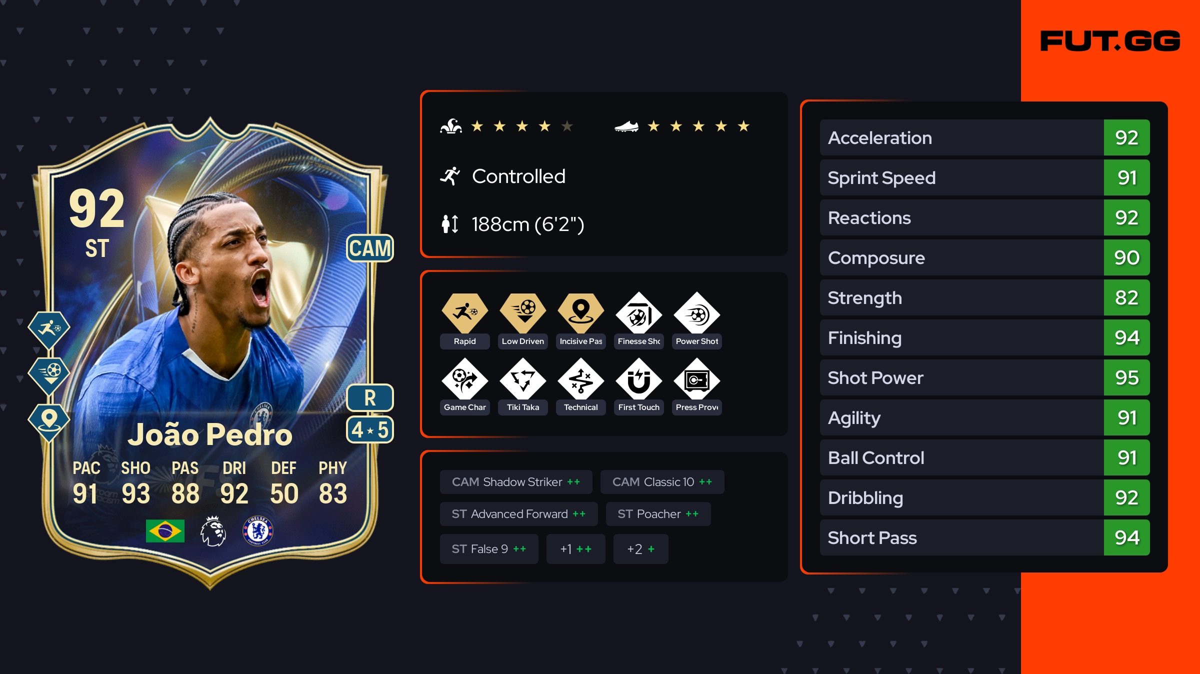This screenshot has width=1200, height=674.
Task: Select the Press Proven playstyle icon
Action: pyautogui.click(x=696, y=380)
